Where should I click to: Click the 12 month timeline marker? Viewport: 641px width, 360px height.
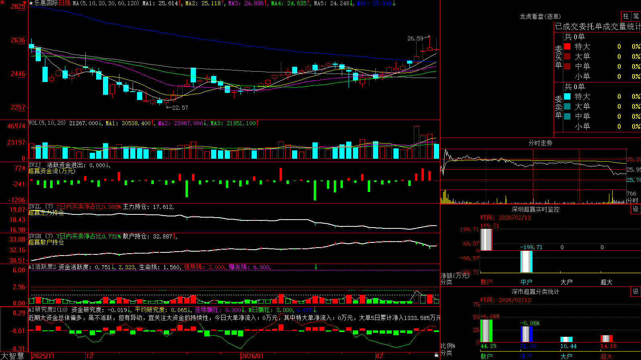pos(90,356)
